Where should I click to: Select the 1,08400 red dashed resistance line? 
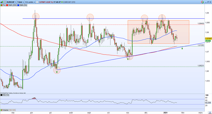coord(102,24)
